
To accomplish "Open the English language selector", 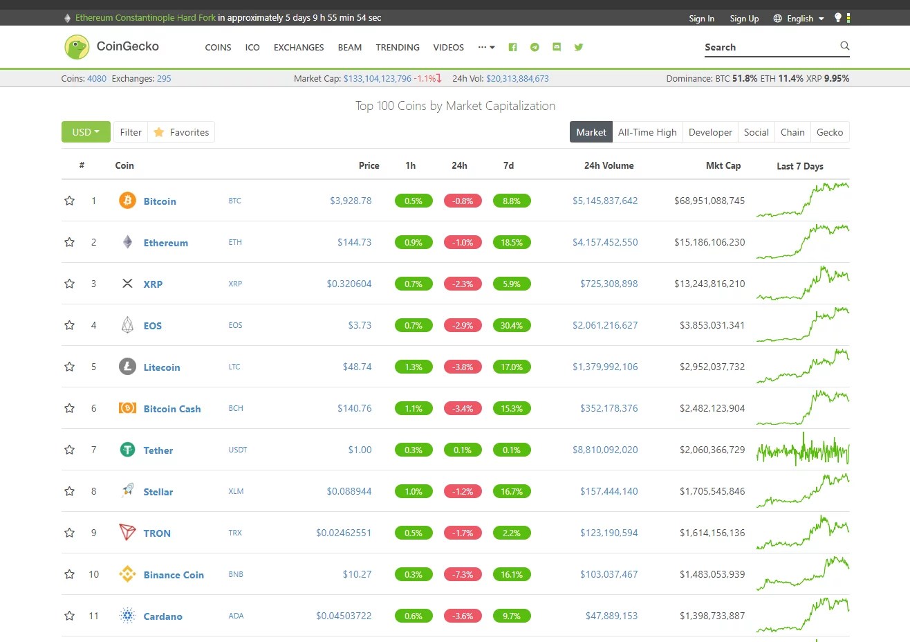I will coord(798,18).
